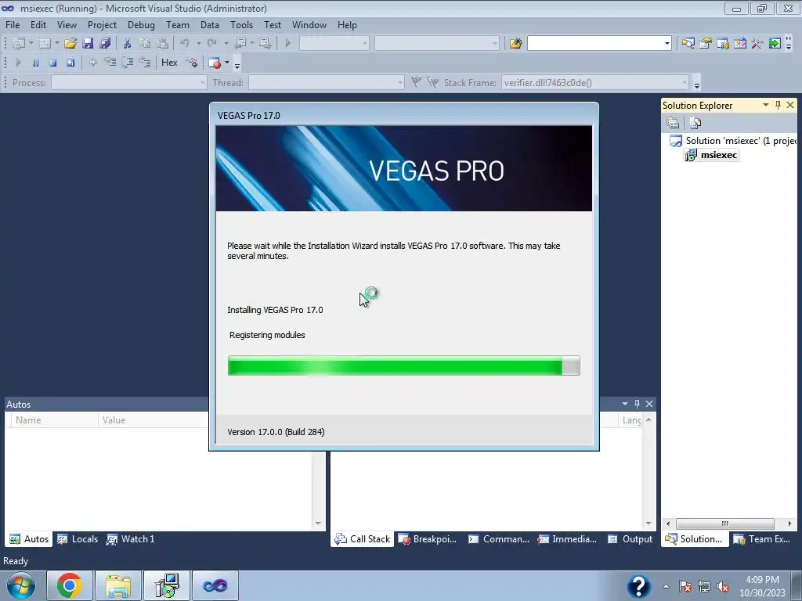Click the Show Next Statement arrow icon
The width and height of the screenshot is (802, 601).
(x=92, y=63)
